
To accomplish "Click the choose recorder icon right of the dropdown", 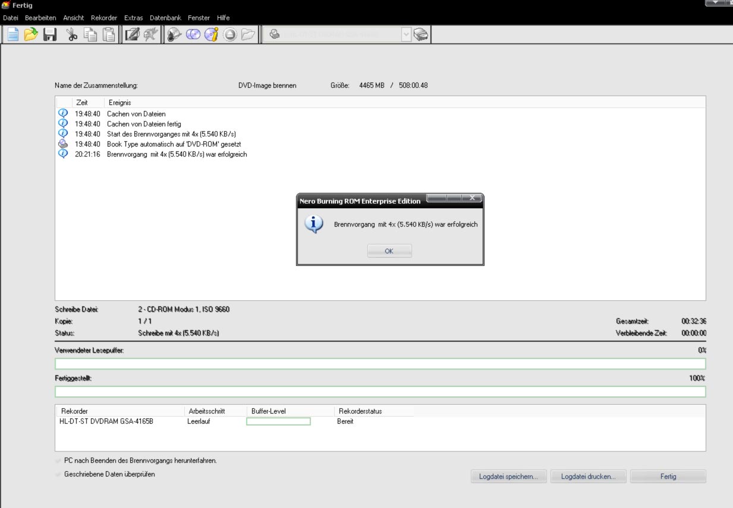I will (421, 34).
